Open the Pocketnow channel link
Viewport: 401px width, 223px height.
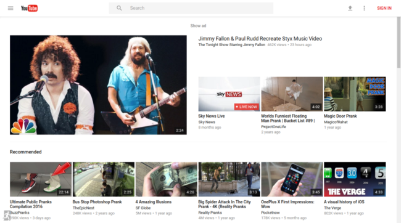click(x=271, y=213)
